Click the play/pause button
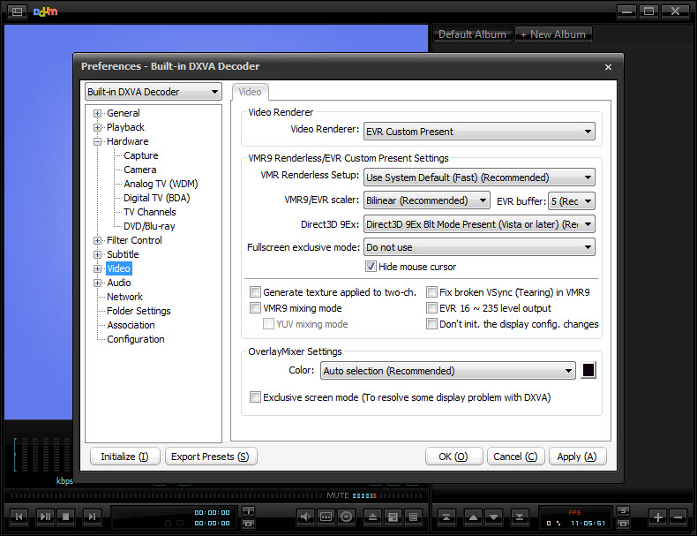The height and width of the screenshot is (536, 697). point(45,517)
